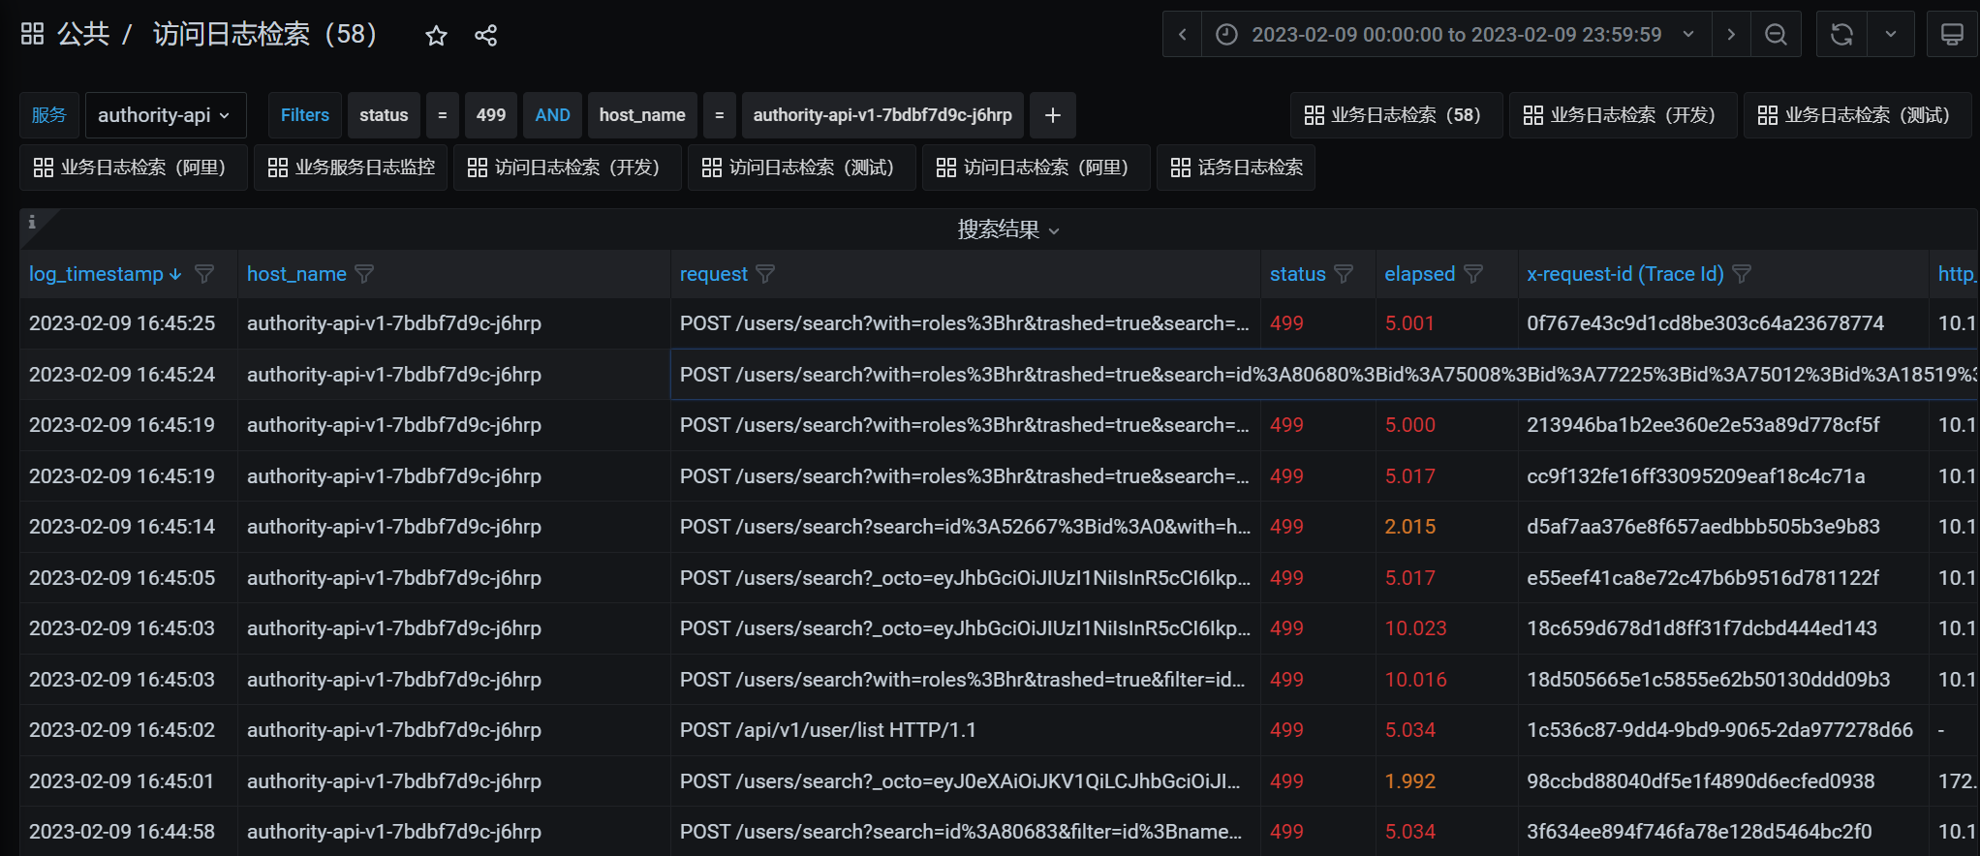The height and width of the screenshot is (856, 1980).
Task: Select timestamp 2023-02-09 16:45:14
Action: click(122, 527)
